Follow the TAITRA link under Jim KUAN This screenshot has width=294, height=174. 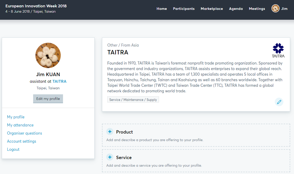pos(59,81)
